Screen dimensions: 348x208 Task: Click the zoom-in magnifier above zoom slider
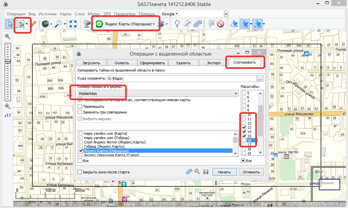[7, 36]
